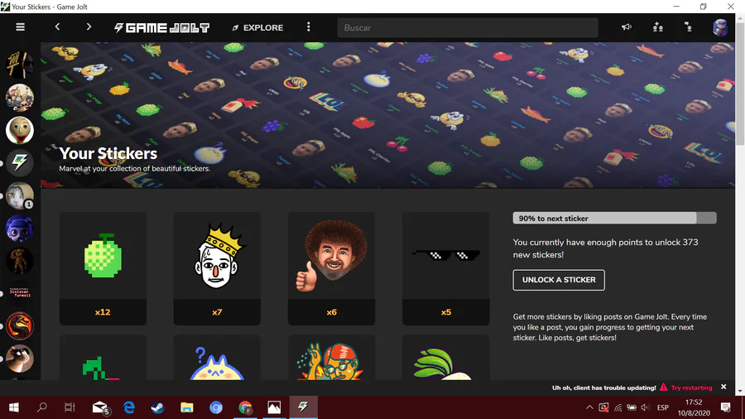The image size is (745, 419).
Task: Go back with the left arrow
Action: [x=57, y=27]
